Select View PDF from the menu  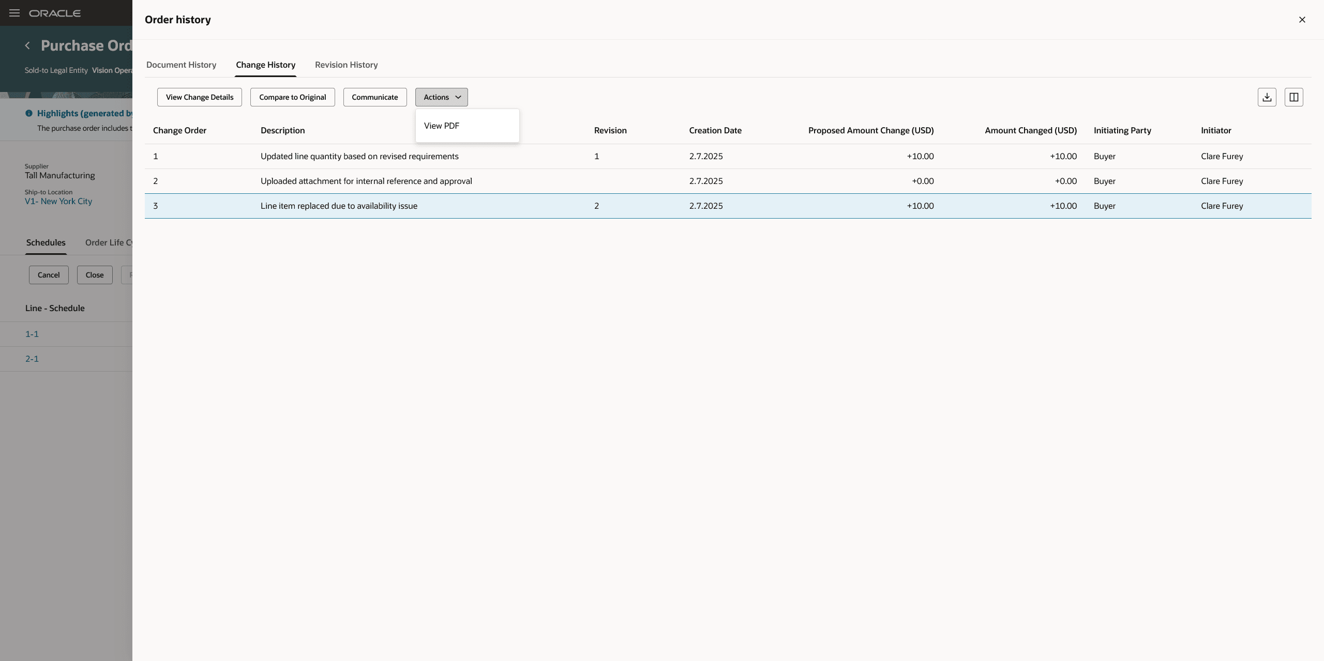(x=442, y=126)
